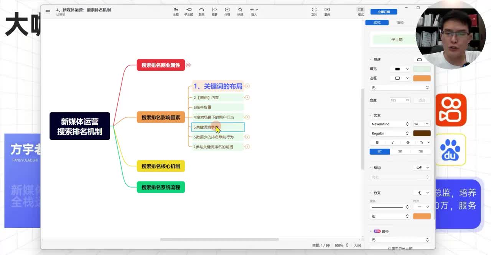This screenshot has height=255, width=491.
Task: Add a summary with the 概要 icon
Action: (214, 11)
